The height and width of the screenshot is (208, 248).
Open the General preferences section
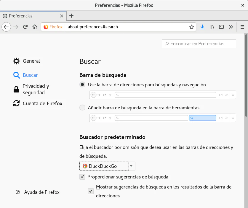coord(31,61)
